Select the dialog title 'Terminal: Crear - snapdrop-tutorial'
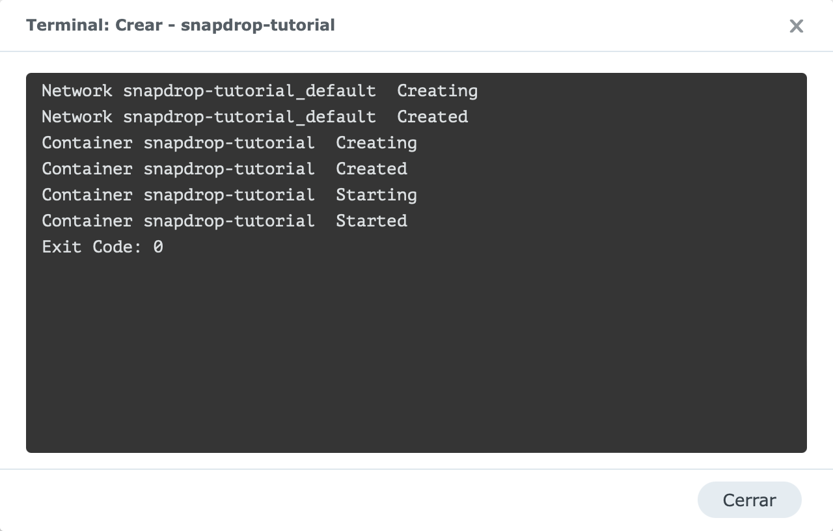The image size is (833, 531). click(180, 25)
